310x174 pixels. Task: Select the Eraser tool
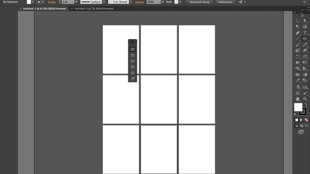pos(305,50)
